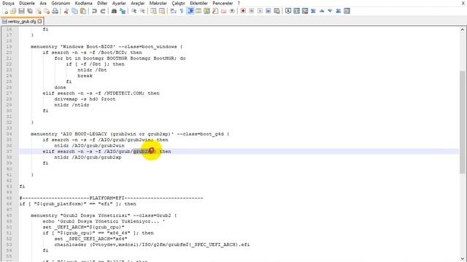The image size is (467, 262).
Task: Click the Close document toolbar icon
Action: [x=39, y=11]
